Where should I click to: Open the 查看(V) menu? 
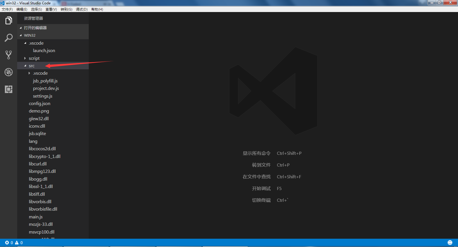pyautogui.click(x=51, y=9)
